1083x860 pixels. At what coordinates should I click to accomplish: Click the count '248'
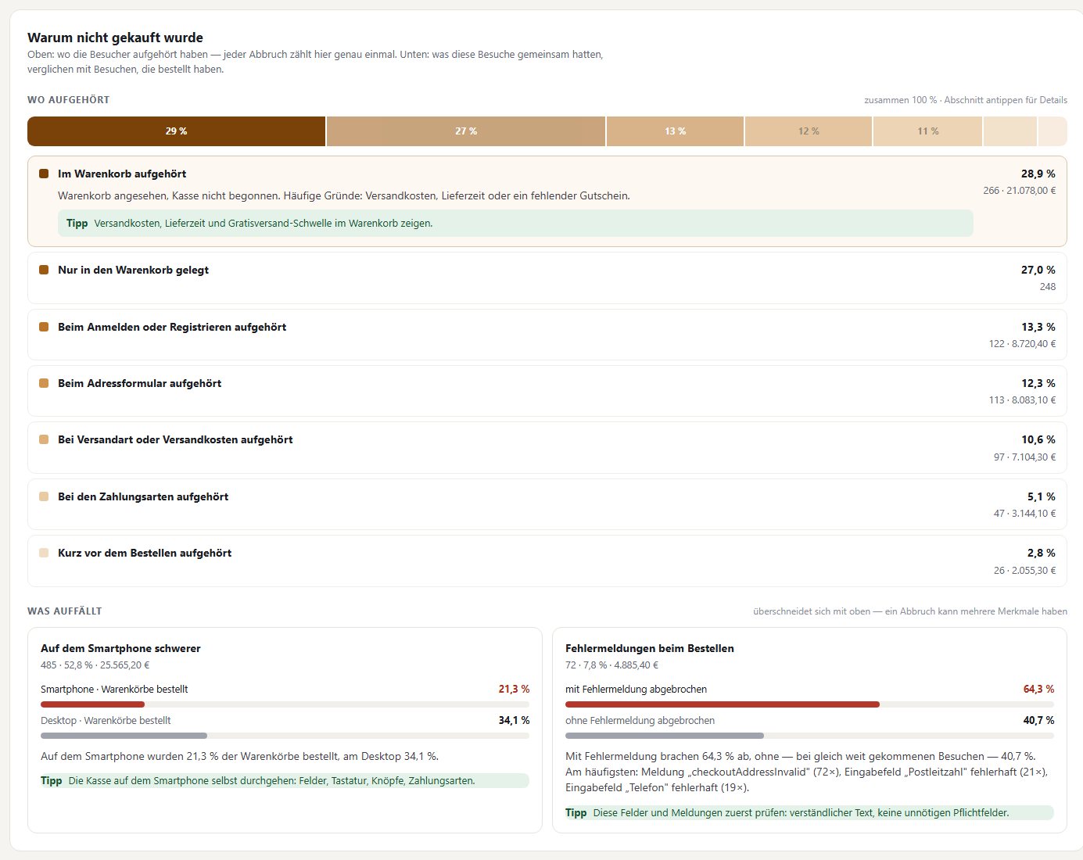coord(1048,287)
